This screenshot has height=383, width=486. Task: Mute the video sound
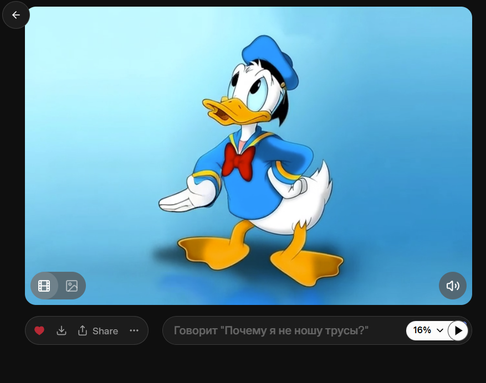pos(453,286)
